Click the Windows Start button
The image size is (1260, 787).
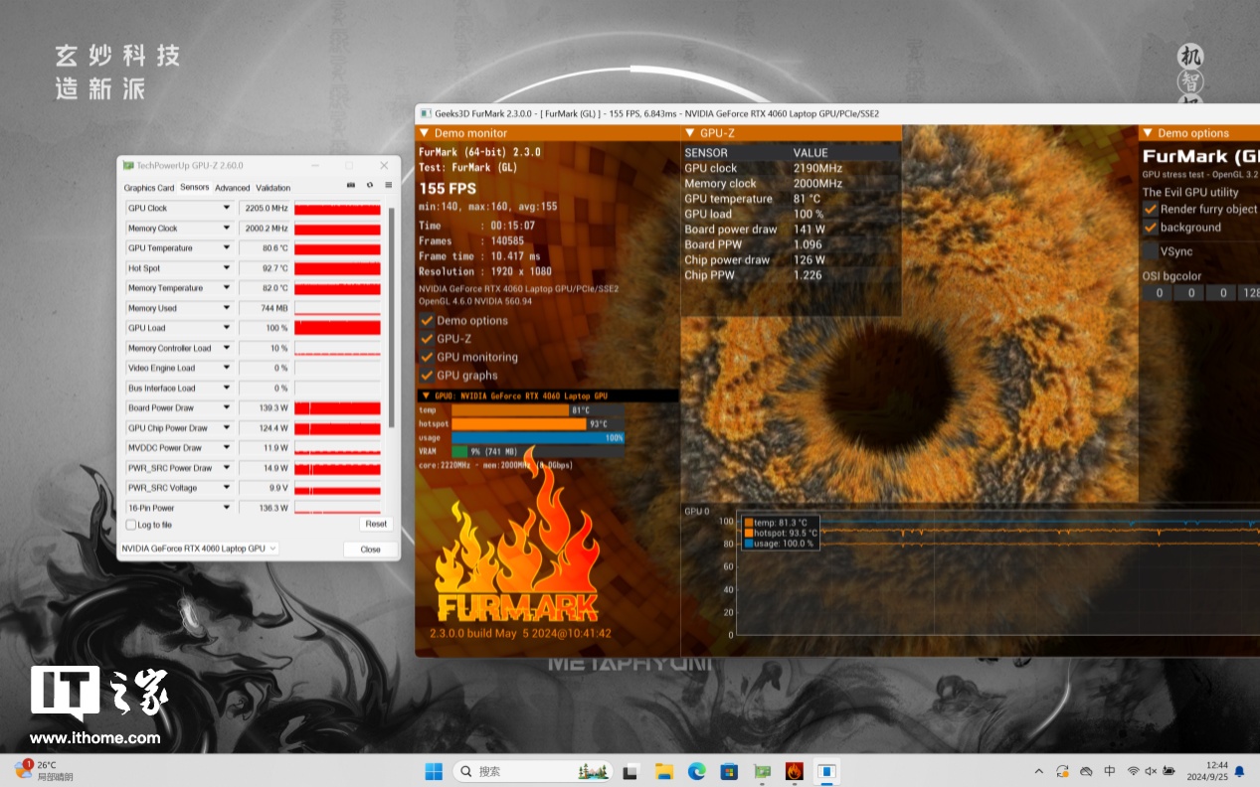tap(435, 771)
